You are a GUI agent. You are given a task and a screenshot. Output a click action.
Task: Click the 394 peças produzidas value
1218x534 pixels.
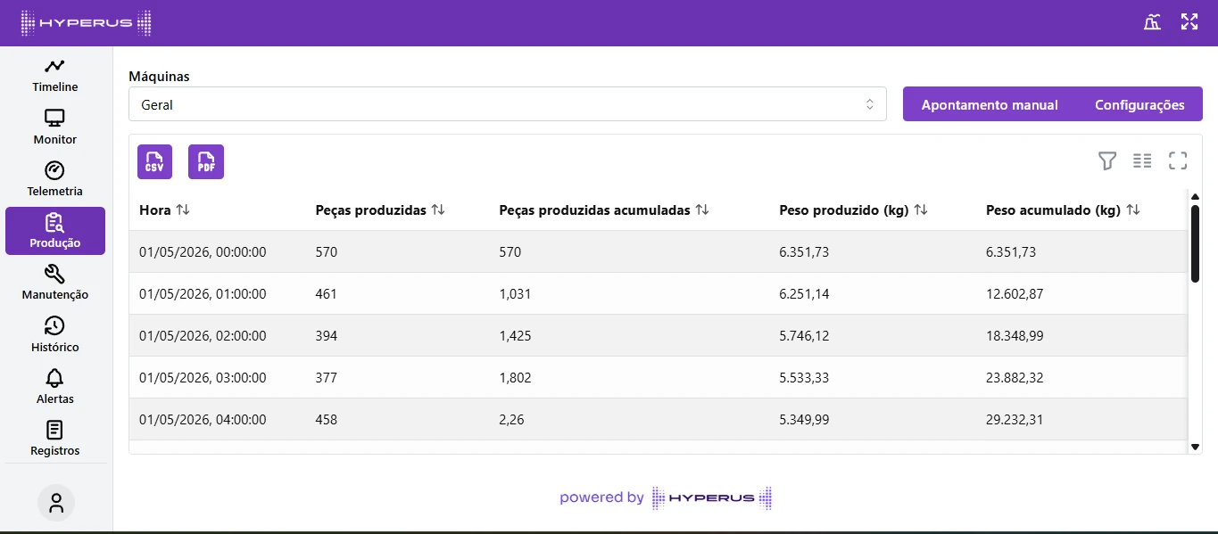[x=327, y=336]
